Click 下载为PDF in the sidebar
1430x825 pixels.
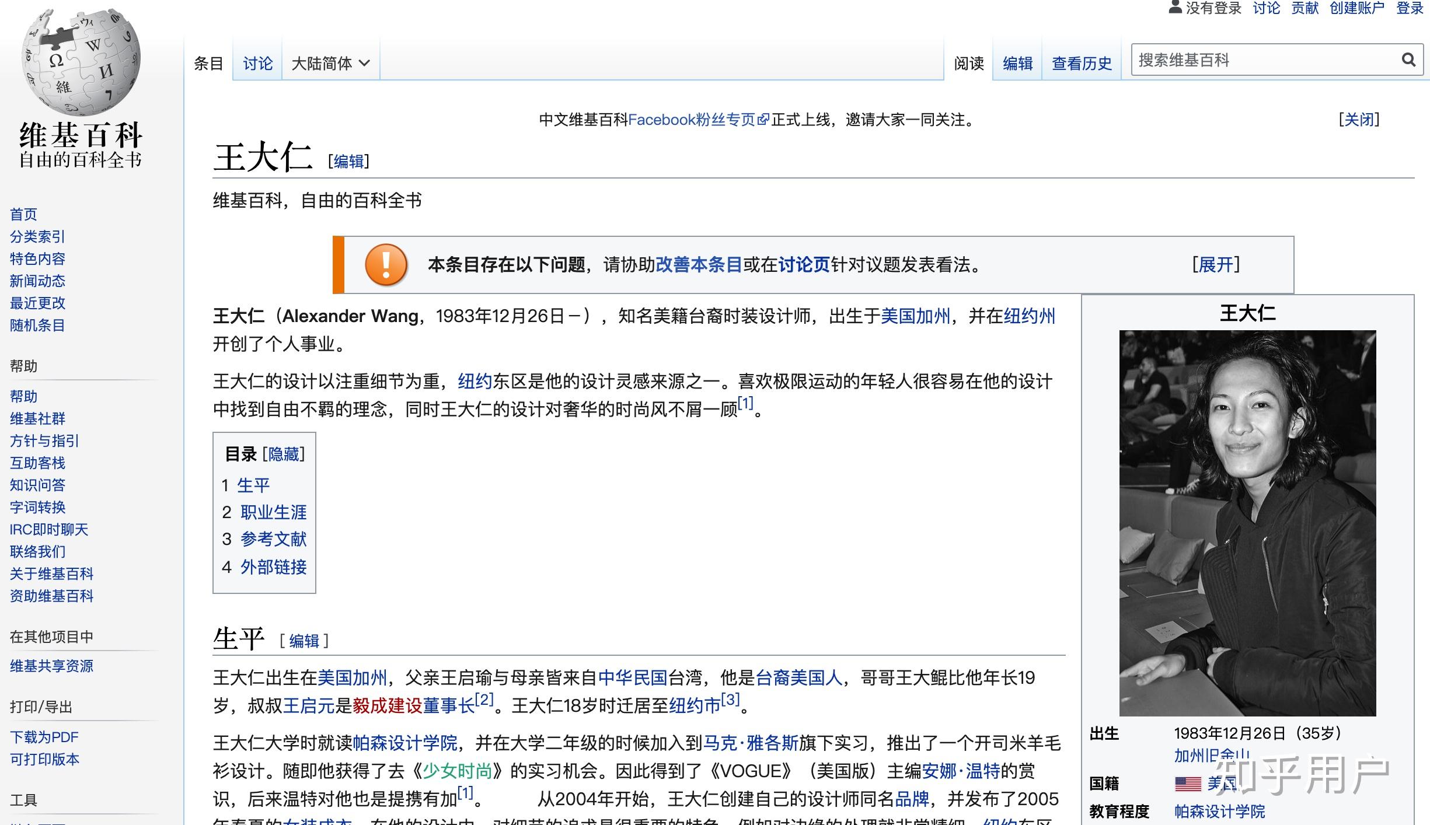43,737
